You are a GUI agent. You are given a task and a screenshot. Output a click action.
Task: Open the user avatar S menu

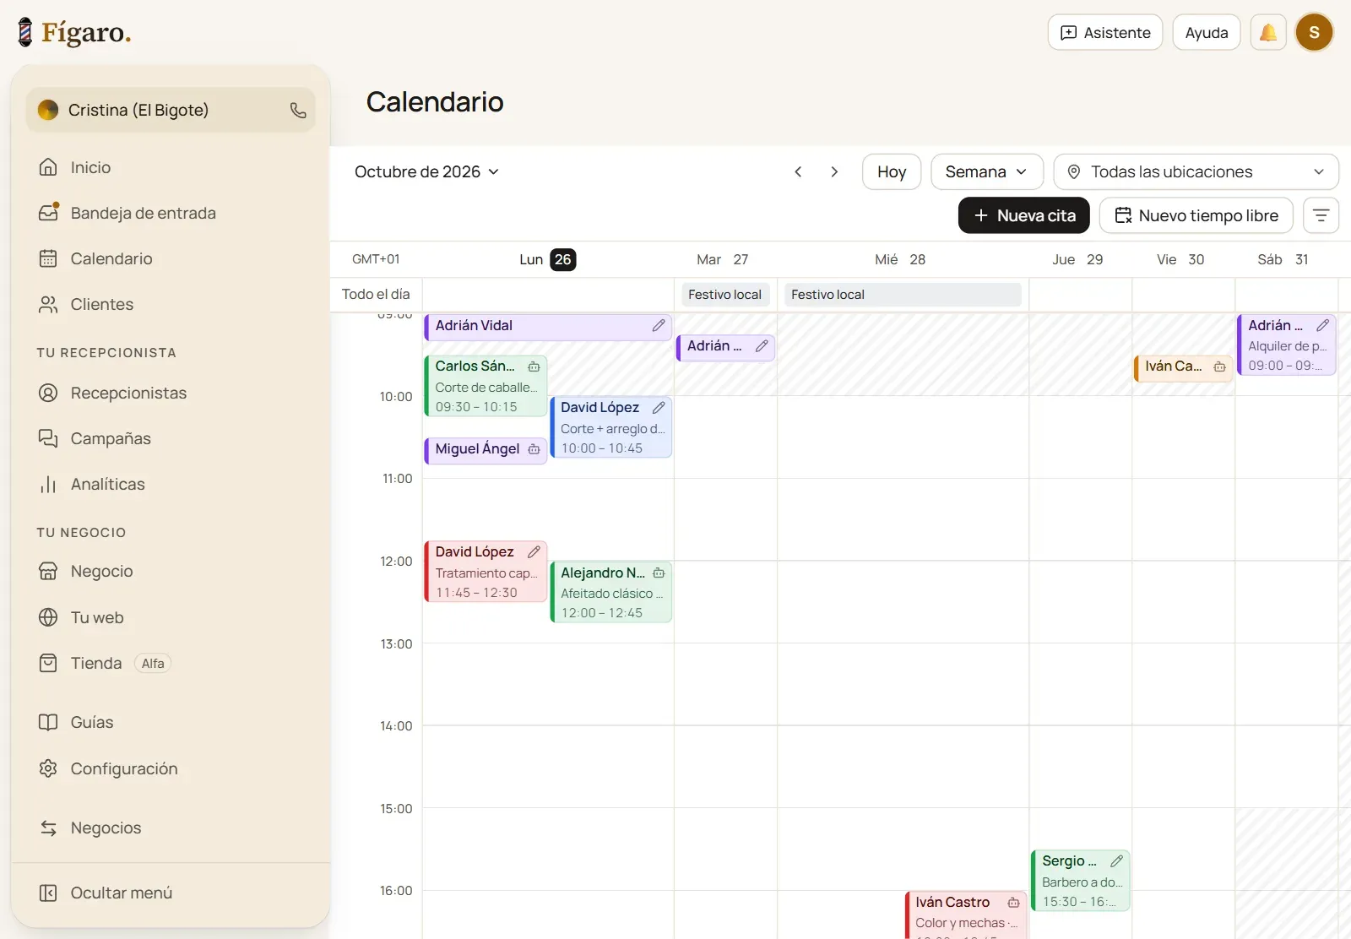coord(1314,33)
